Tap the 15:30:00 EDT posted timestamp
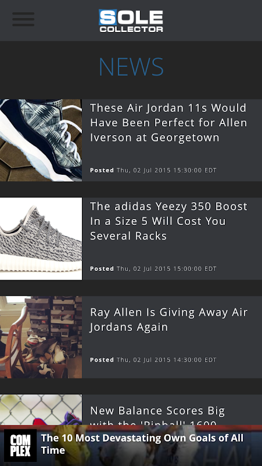 (x=167, y=170)
